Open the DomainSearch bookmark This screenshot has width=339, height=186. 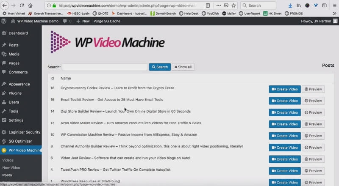click(163, 14)
